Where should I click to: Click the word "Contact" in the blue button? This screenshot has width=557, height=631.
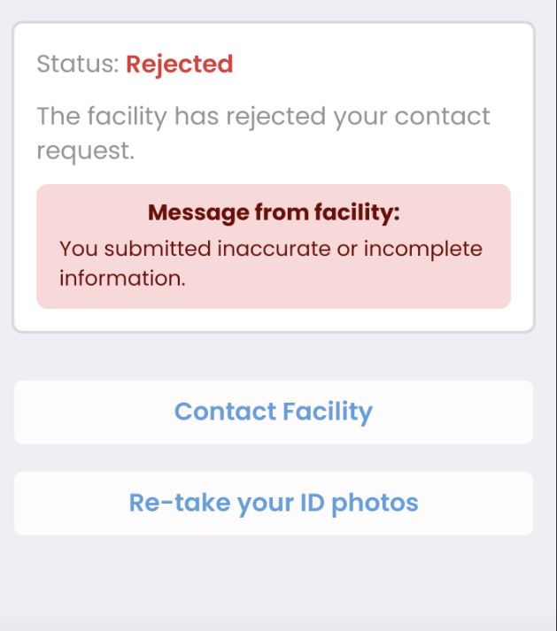(225, 412)
